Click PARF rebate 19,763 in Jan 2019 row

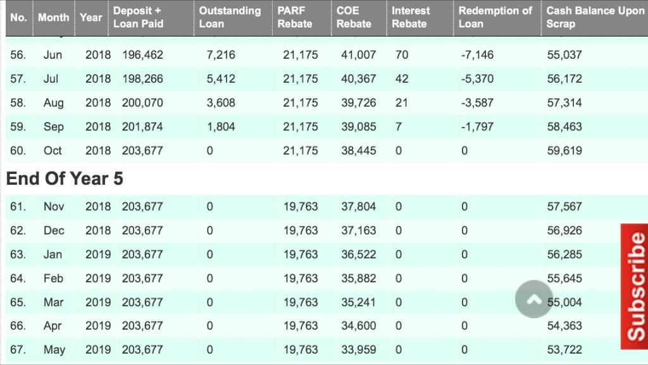(x=301, y=254)
